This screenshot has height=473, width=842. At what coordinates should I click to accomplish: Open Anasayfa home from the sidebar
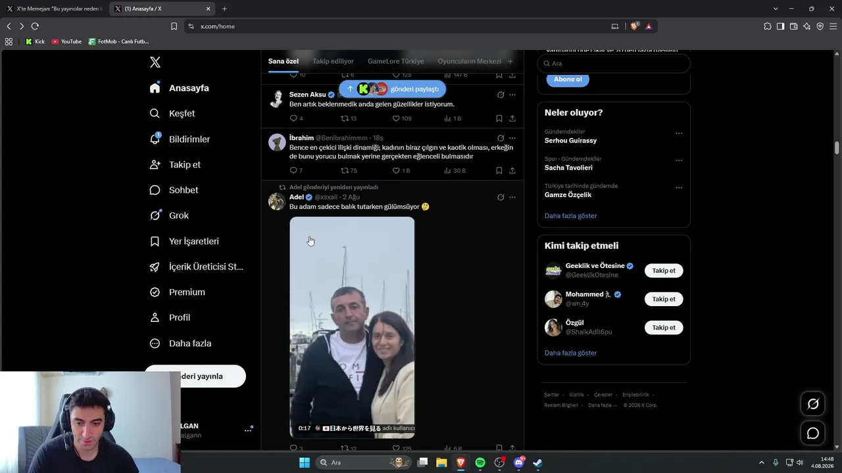[x=179, y=88]
